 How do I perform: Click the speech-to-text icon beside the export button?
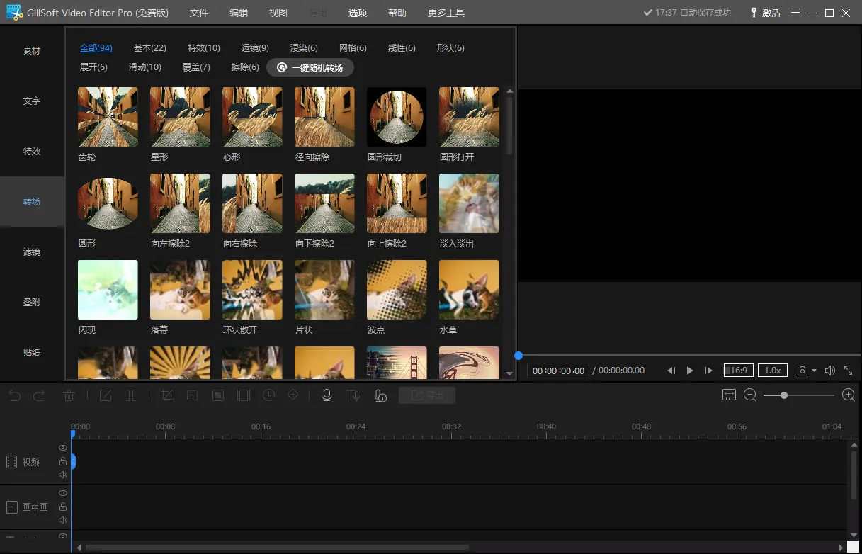click(x=380, y=395)
